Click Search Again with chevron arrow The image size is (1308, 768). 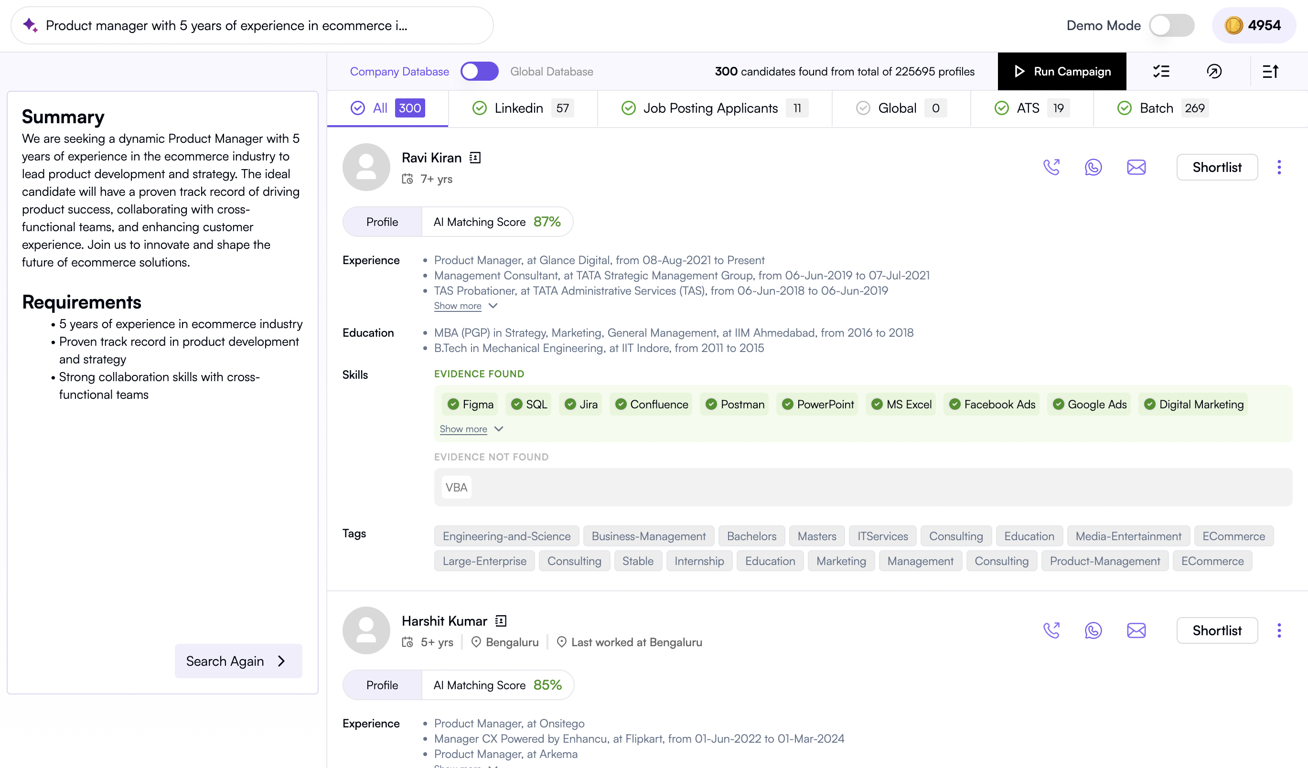click(x=238, y=661)
